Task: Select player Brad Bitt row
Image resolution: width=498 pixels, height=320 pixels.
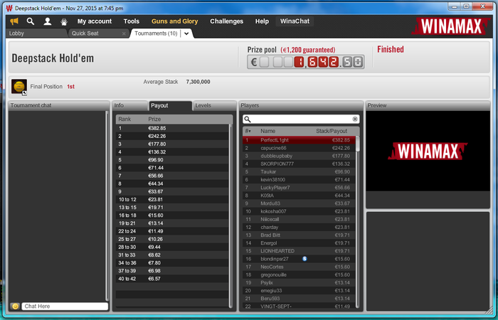Action: point(299,235)
